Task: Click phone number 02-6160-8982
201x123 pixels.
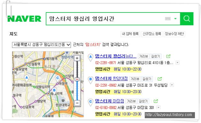Action: pyautogui.click(x=106, y=108)
